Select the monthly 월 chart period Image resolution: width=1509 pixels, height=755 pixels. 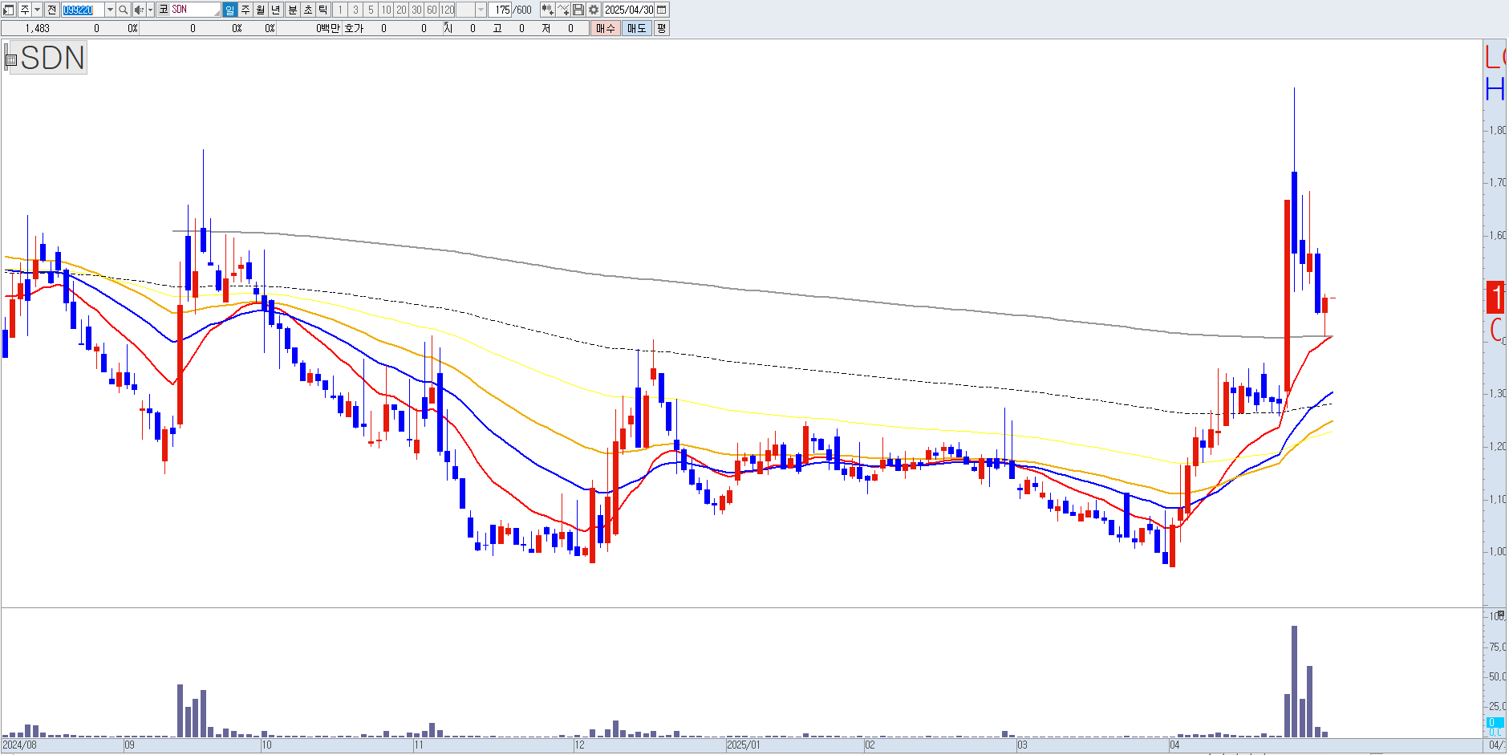(261, 10)
